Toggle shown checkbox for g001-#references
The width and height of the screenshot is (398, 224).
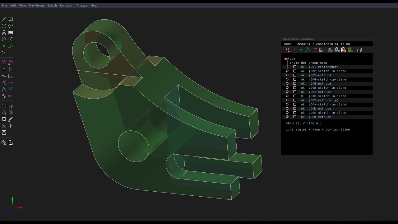point(295,67)
